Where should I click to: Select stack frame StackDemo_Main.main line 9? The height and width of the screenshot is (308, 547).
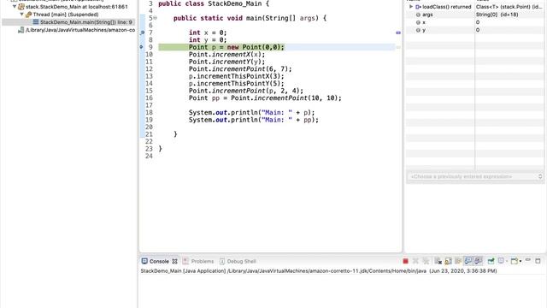pyautogui.click(x=85, y=22)
